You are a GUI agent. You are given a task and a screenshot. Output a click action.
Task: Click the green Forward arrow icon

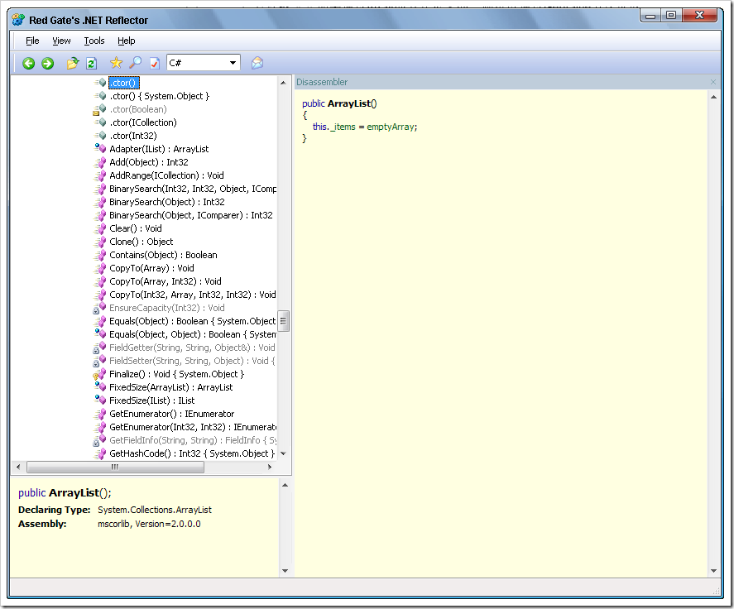(x=48, y=63)
